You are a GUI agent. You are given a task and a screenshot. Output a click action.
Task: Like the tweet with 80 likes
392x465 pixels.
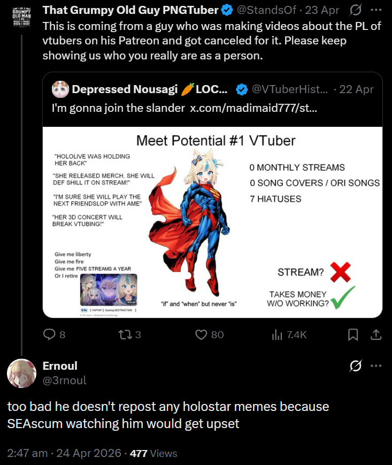tap(209, 334)
